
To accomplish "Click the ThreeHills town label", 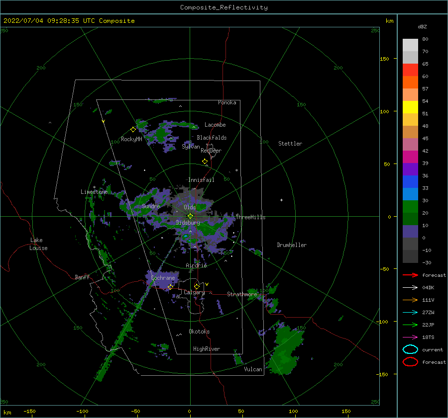I will (x=250, y=217).
